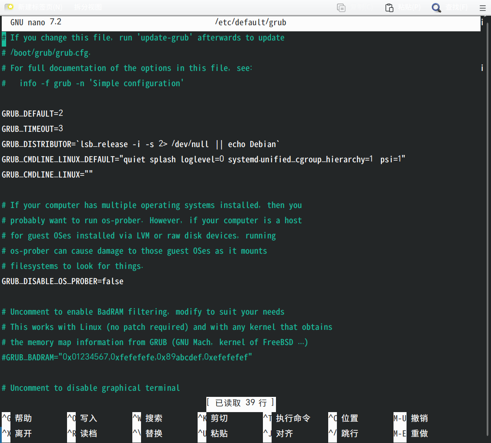This screenshot has height=443, width=491.
Task: Click the Copy icon in the toolbar
Action: pyautogui.click(x=341, y=7)
